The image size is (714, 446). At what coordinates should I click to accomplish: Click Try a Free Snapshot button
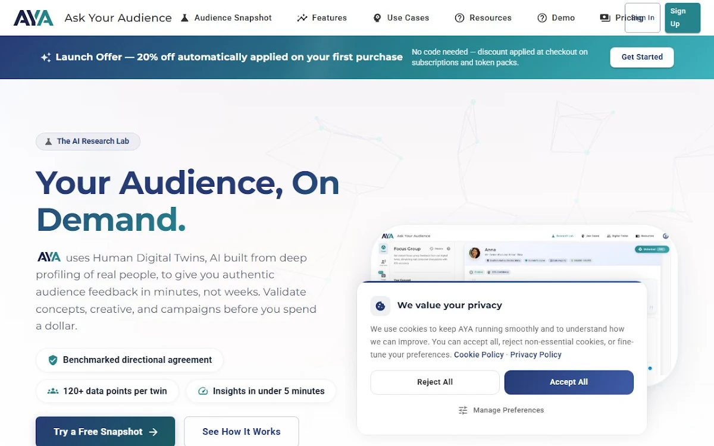105,432
